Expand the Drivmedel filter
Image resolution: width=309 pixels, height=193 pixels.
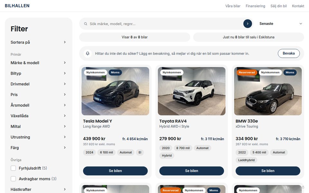(x=38, y=84)
